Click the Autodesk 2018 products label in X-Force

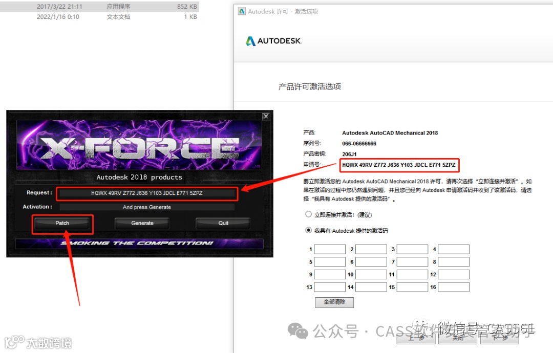click(139, 177)
